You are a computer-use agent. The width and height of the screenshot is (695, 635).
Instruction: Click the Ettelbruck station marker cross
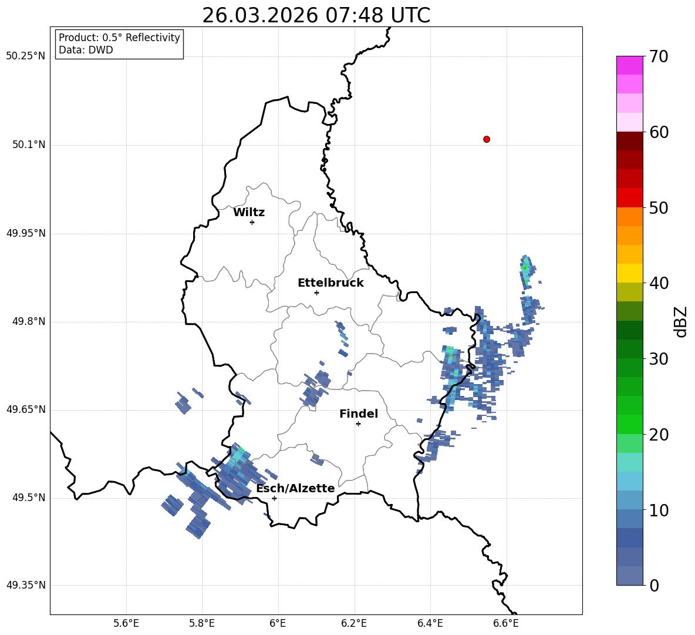pyautogui.click(x=316, y=293)
